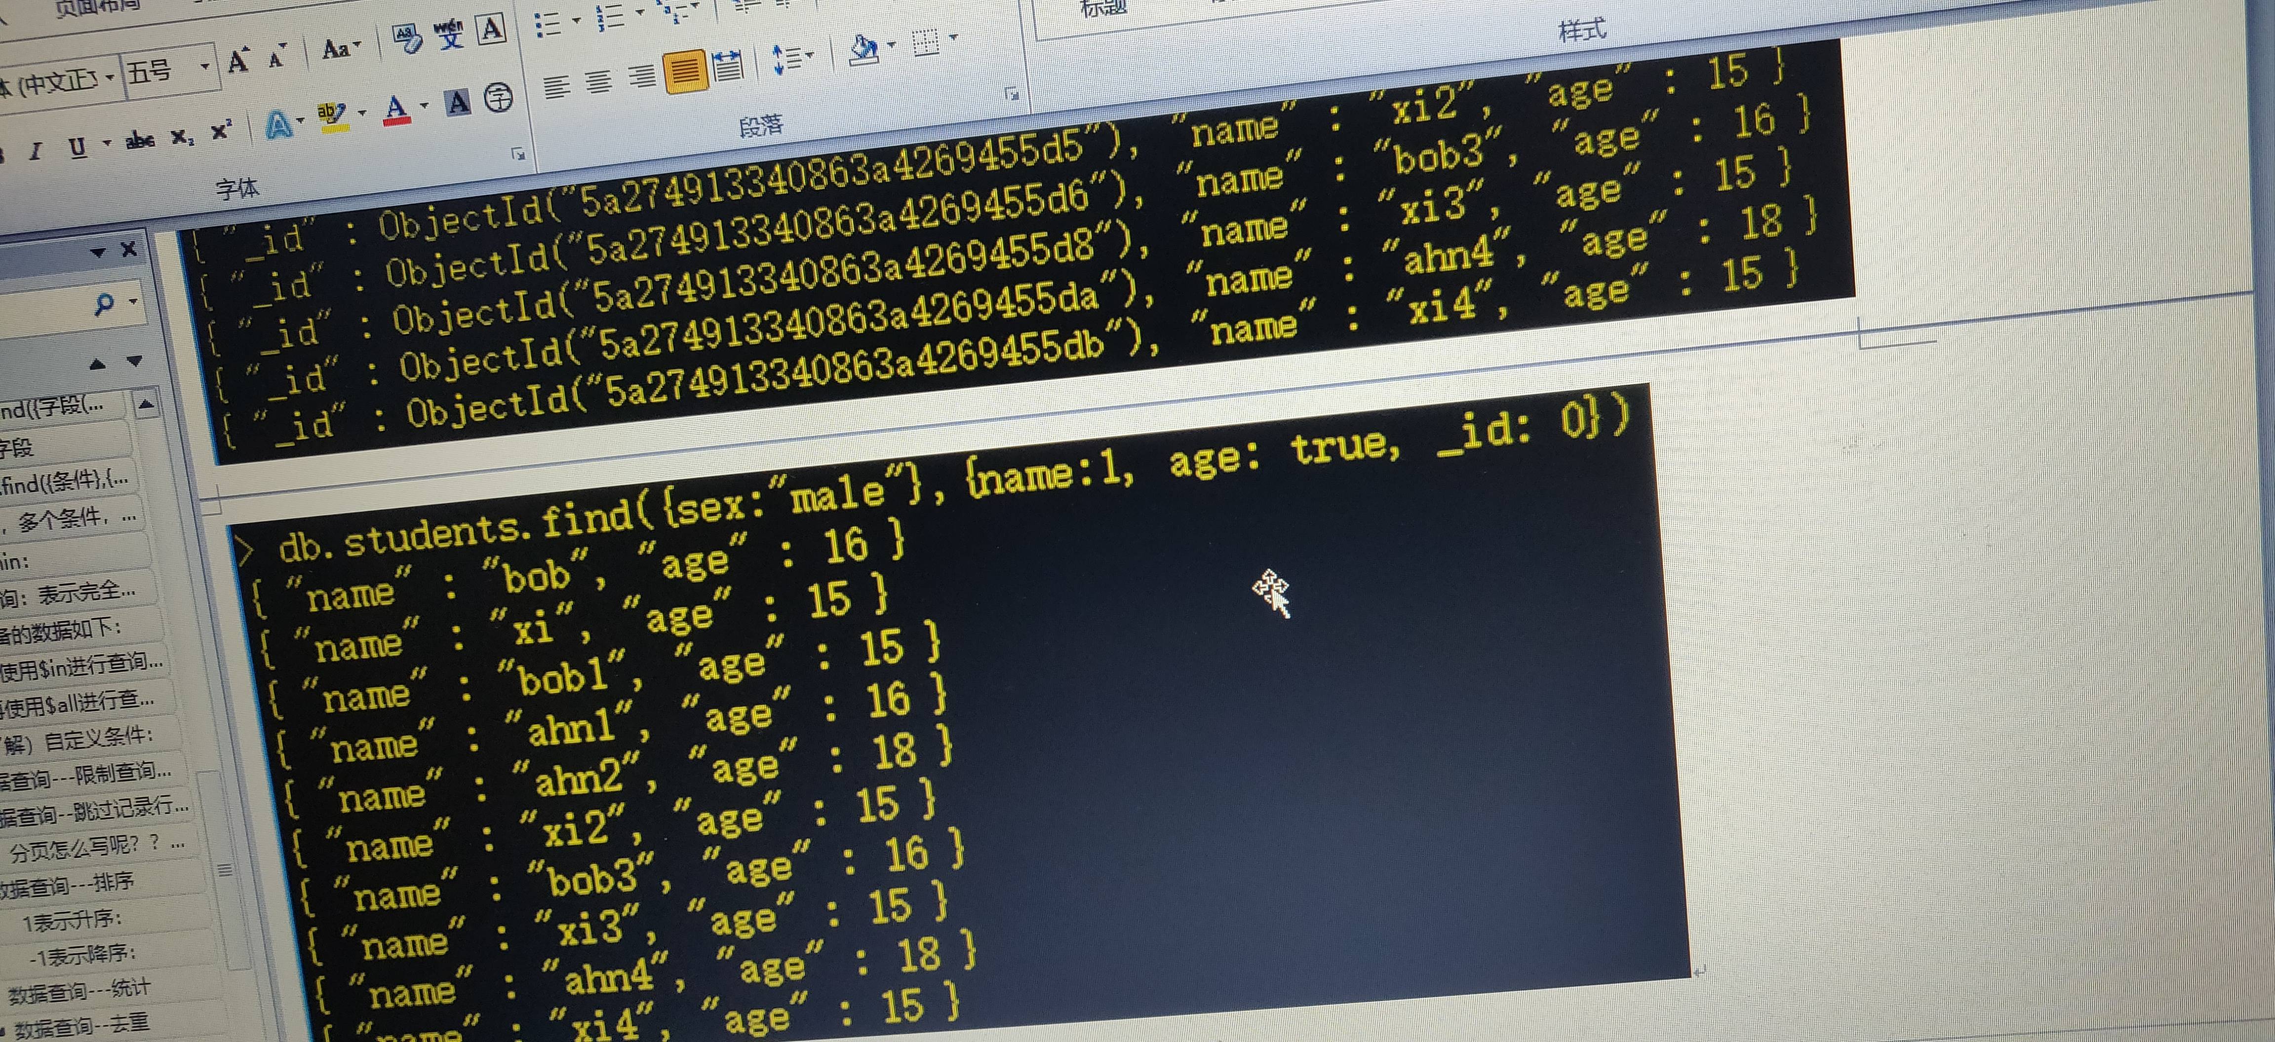
Task: Open the Phonetic Guide (wén) tool
Action: point(449,35)
